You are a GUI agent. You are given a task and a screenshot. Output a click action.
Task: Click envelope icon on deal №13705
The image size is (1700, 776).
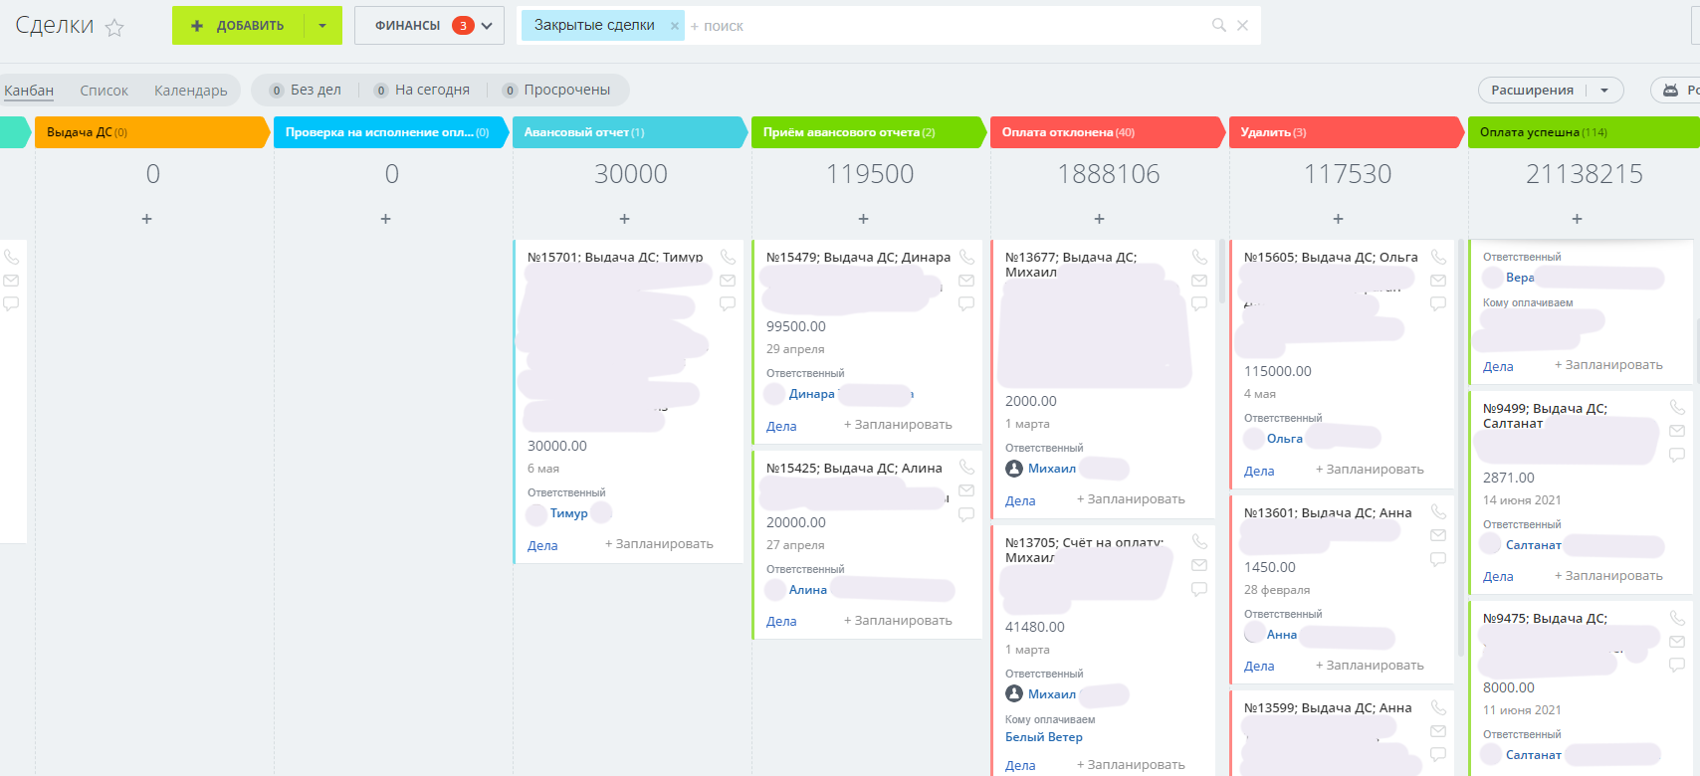coord(1199,565)
